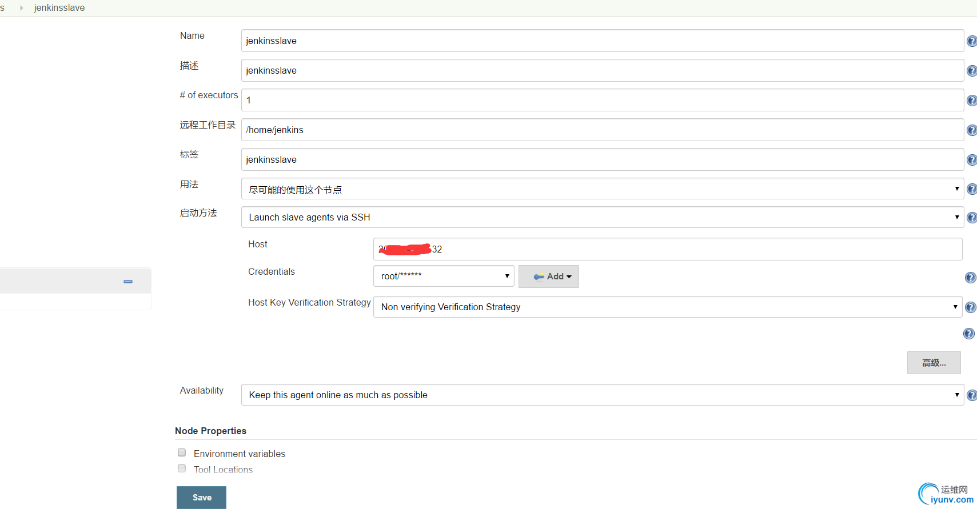
Task: Open help for the 描述 field
Action: coord(971,71)
